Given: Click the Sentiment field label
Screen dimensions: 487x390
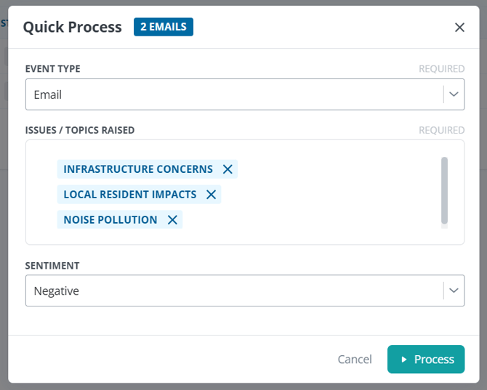Looking at the screenshot, I should coord(52,266).
